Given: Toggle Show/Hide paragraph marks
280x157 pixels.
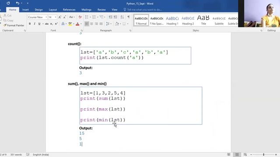Looking at the screenshot, I should pos(129,17).
